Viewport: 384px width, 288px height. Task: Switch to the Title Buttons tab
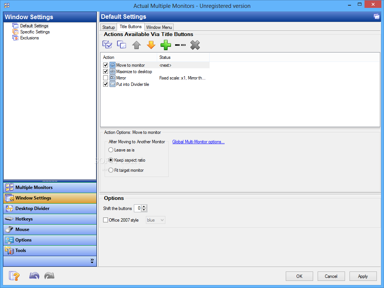[x=130, y=27]
